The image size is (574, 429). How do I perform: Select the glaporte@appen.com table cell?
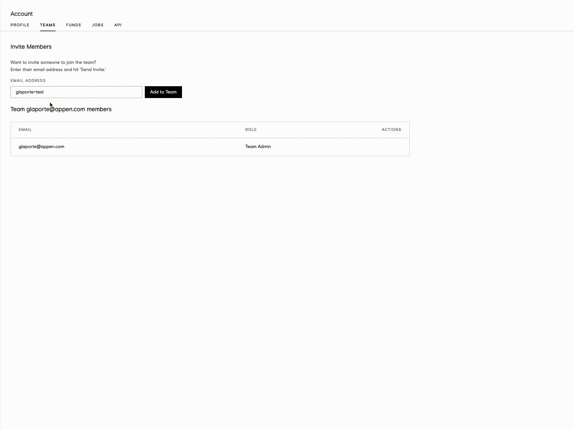(x=41, y=147)
